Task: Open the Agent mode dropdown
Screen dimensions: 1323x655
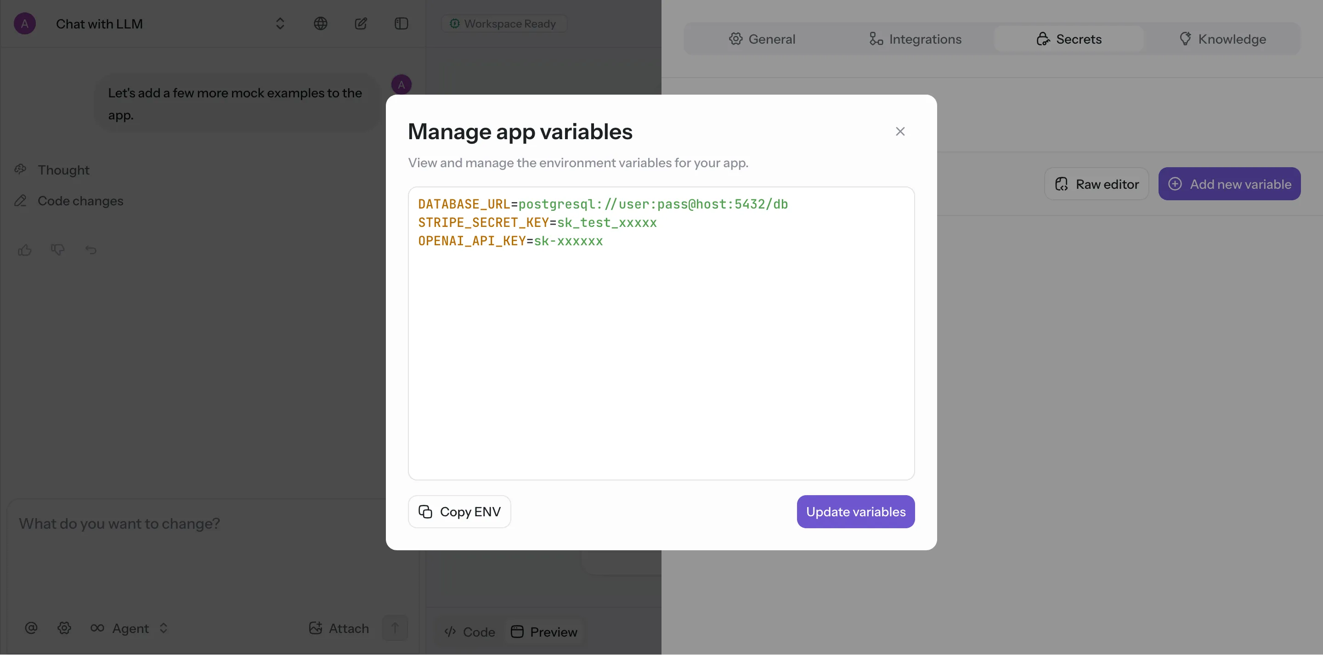Action: [x=130, y=628]
